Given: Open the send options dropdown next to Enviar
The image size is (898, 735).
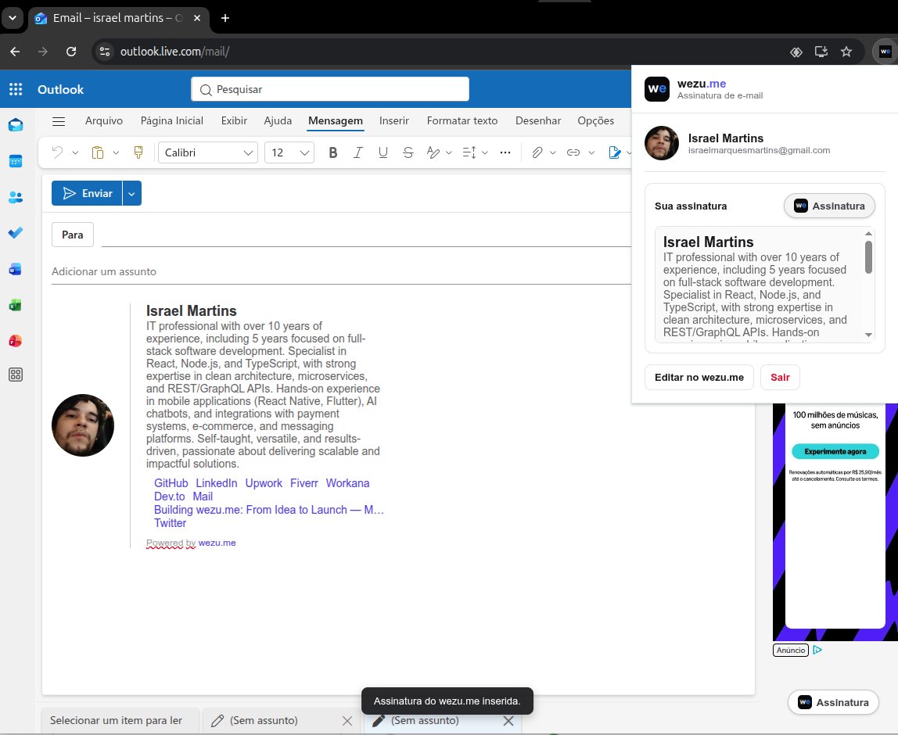Looking at the screenshot, I should pos(131,193).
